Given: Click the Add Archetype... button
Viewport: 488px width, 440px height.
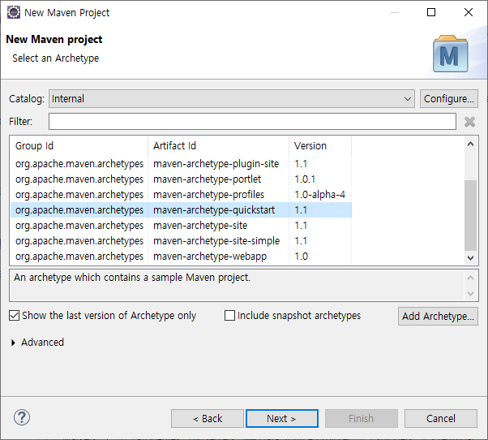Looking at the screenshot, I should [x=438, y=317].
